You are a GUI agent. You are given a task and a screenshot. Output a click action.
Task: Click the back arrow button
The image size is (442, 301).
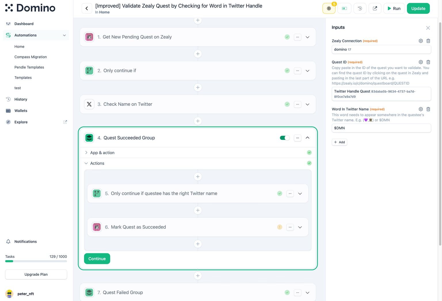coord(87,8)
